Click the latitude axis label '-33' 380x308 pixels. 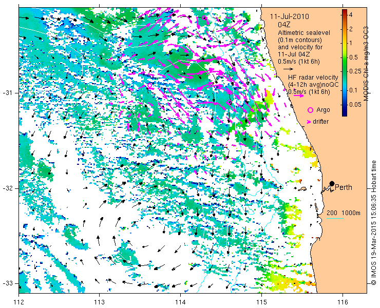tap(7, 283)
